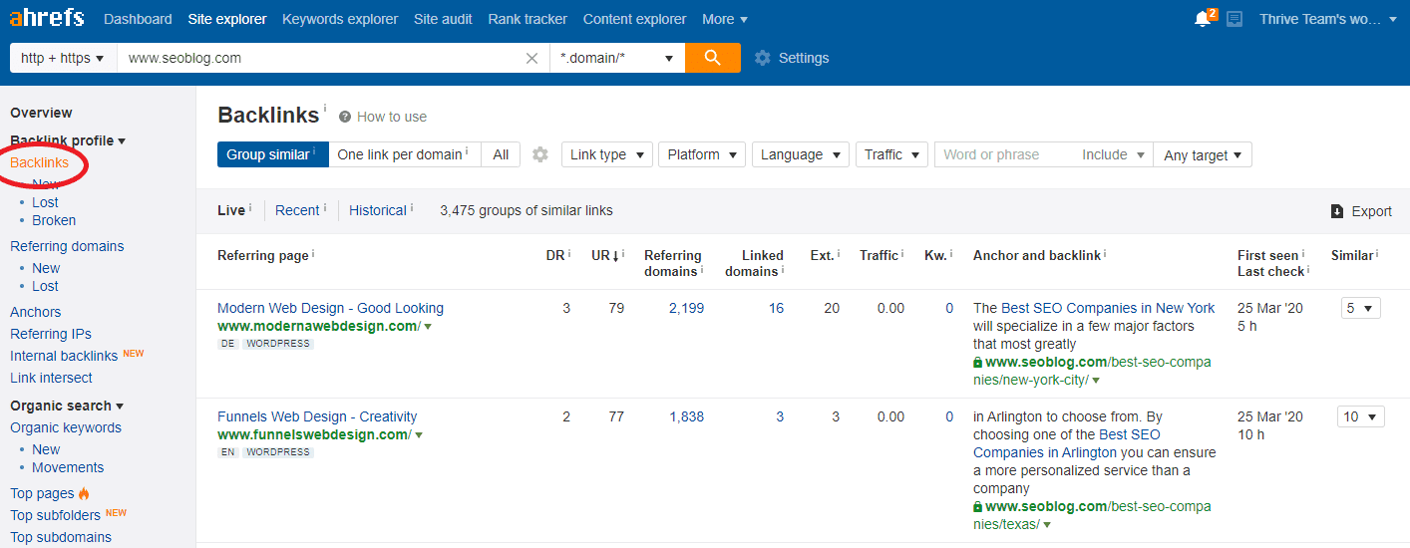Open the Similar dropdown showing 5
This screenshot has width=1410, height=548.
(x=1361, y=308)
